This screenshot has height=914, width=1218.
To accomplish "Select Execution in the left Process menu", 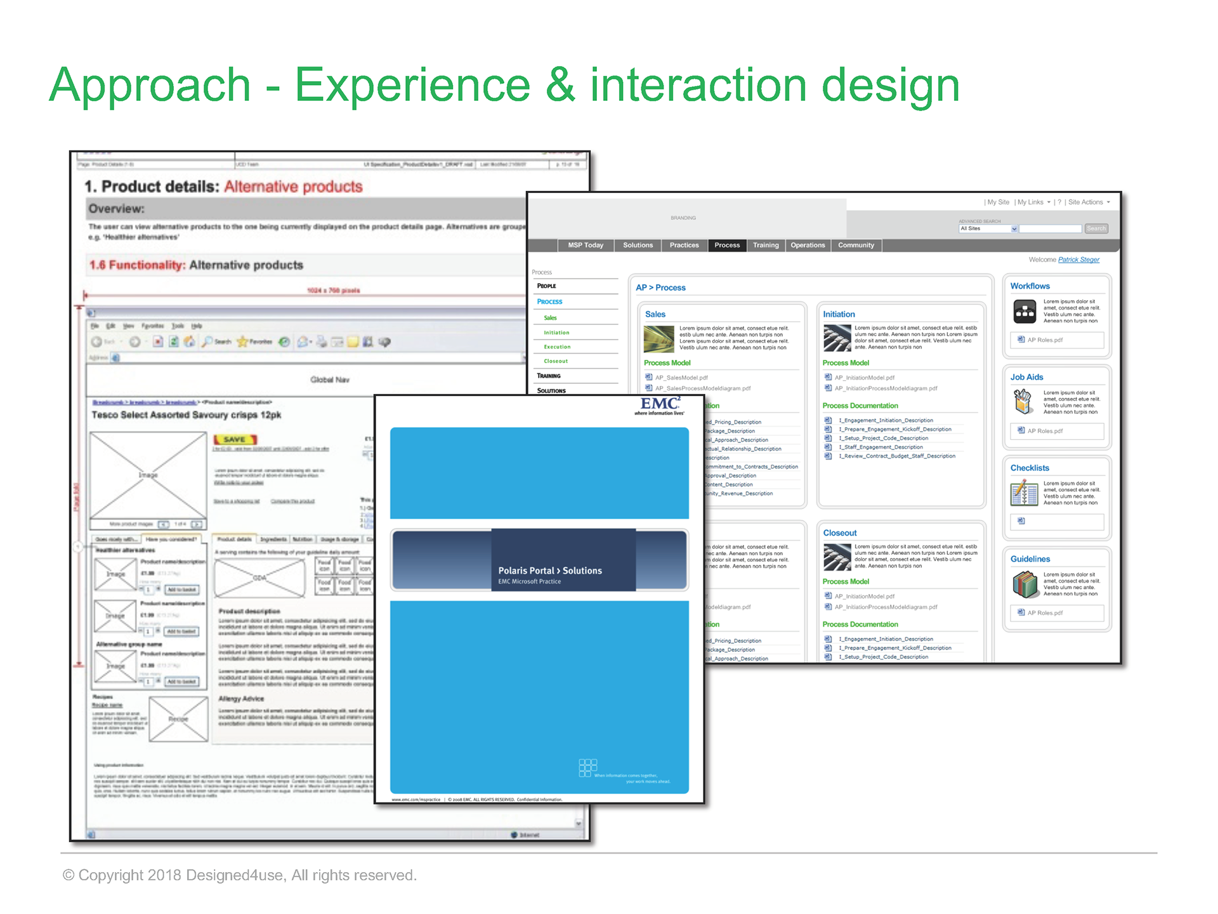I will [557, 347].
